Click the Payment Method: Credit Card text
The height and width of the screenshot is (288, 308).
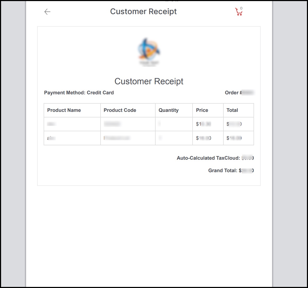[79, 93]
